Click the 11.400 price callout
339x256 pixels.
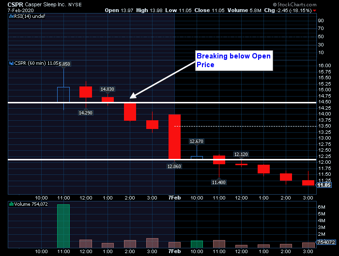tap(219, 182)
